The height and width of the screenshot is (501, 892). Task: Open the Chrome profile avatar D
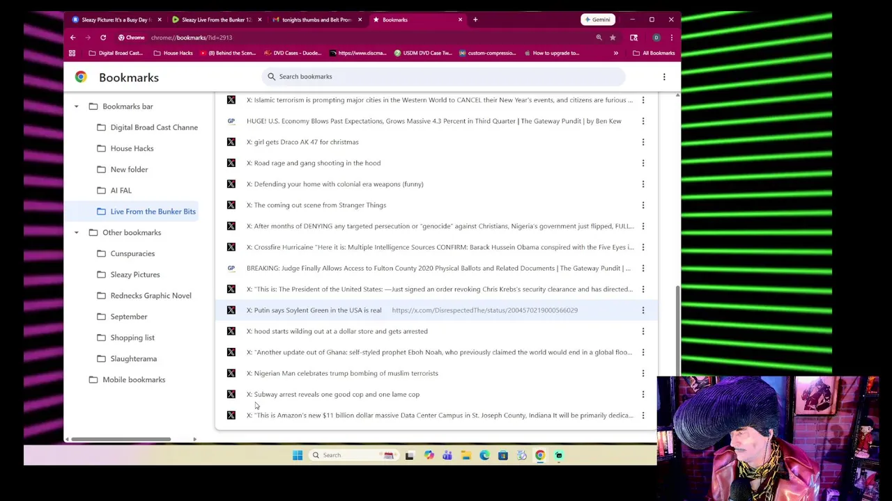pyautogui.click(x=656, y=38)
